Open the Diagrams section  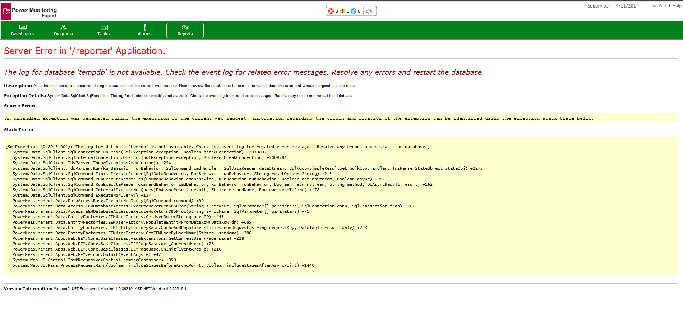[63, 31]
